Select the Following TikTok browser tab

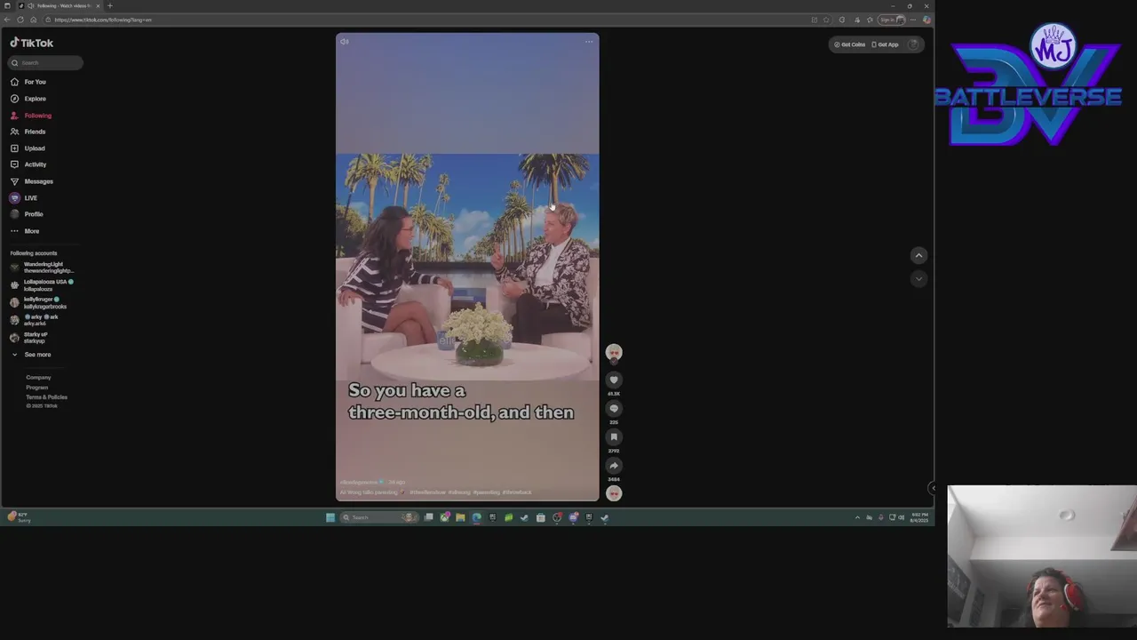[60, 5]
